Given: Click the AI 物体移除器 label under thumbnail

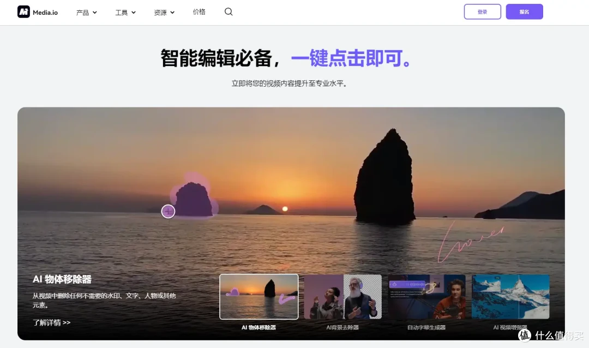Looking at the screenshot, I should (x=259, y=327).
